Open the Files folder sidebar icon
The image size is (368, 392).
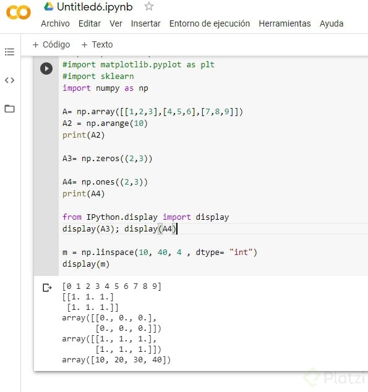(x=9, y=109)
